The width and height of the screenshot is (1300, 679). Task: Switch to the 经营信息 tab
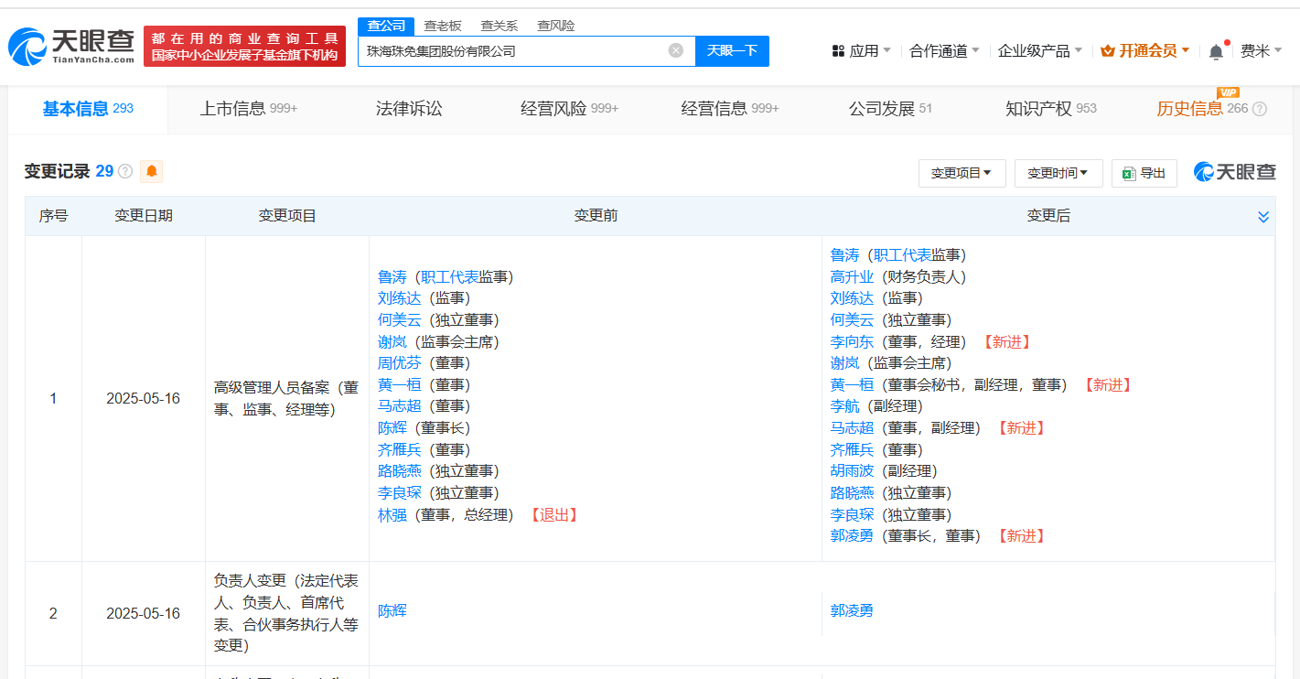730,109
